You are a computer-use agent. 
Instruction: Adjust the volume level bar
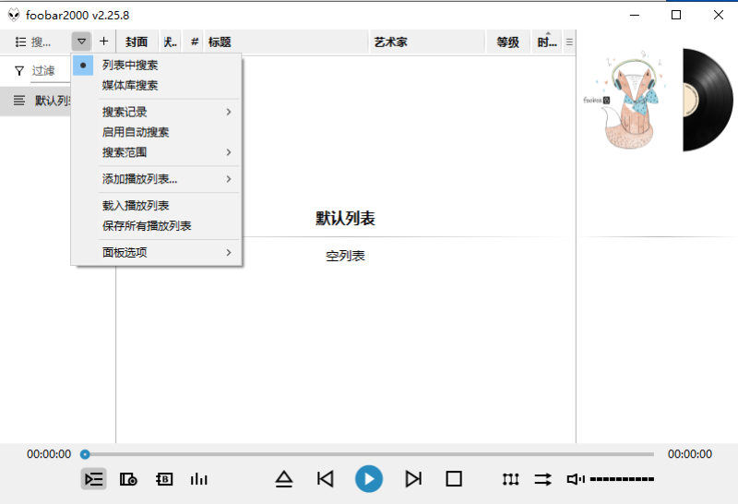point(622,479)
